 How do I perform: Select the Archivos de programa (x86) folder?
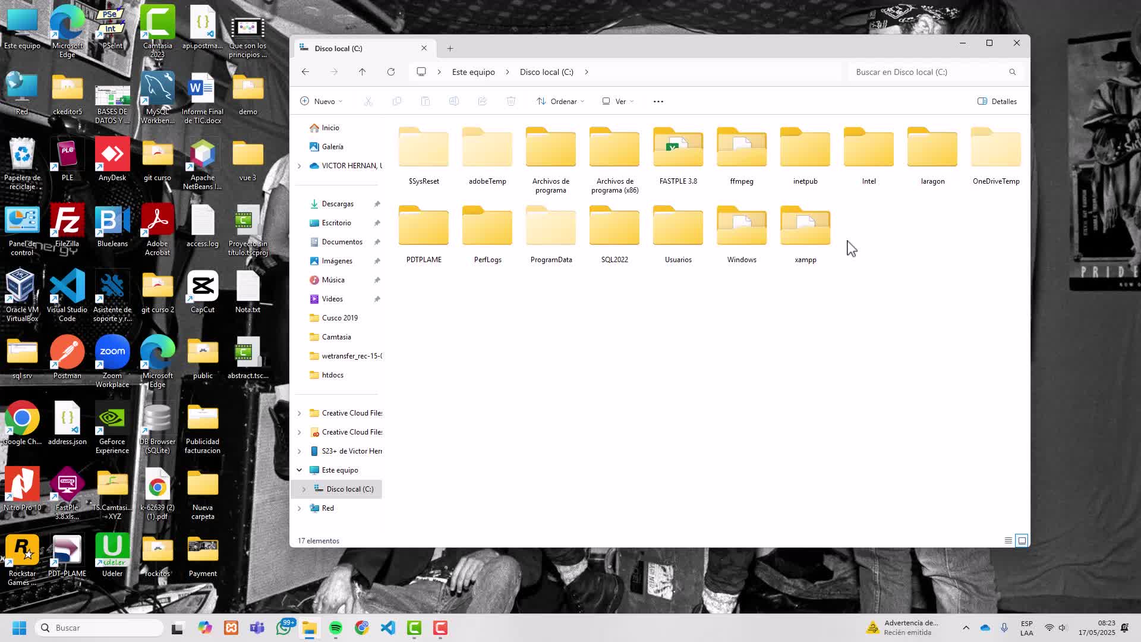click(614, 160)
